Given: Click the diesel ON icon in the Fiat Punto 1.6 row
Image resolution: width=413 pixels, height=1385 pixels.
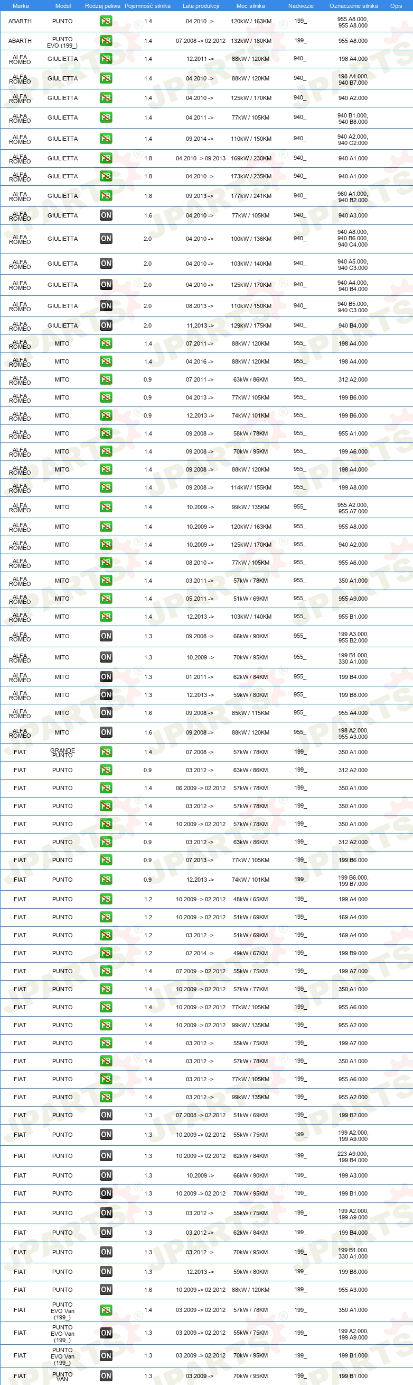Looking at the screenshot, I should click(106, 1290).
